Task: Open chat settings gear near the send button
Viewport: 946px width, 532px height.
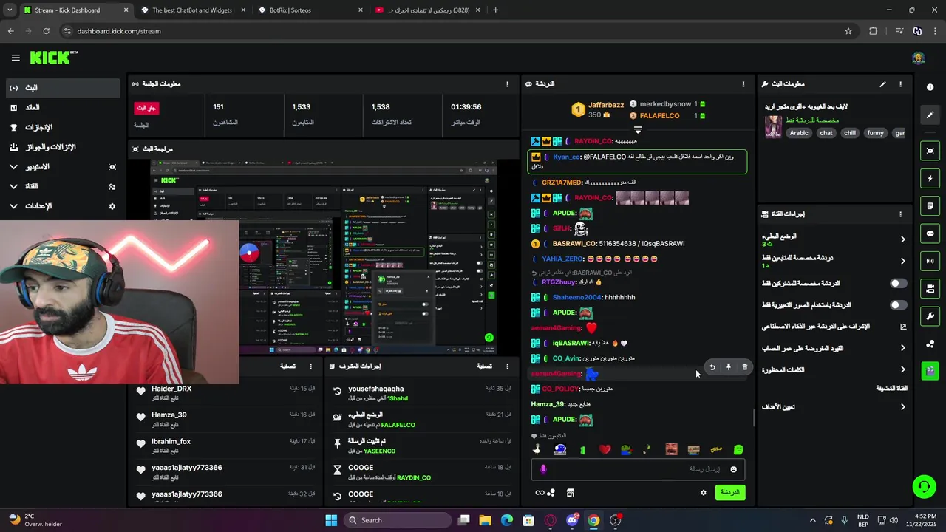Action: pyautogui.click(x=703, y=493)
